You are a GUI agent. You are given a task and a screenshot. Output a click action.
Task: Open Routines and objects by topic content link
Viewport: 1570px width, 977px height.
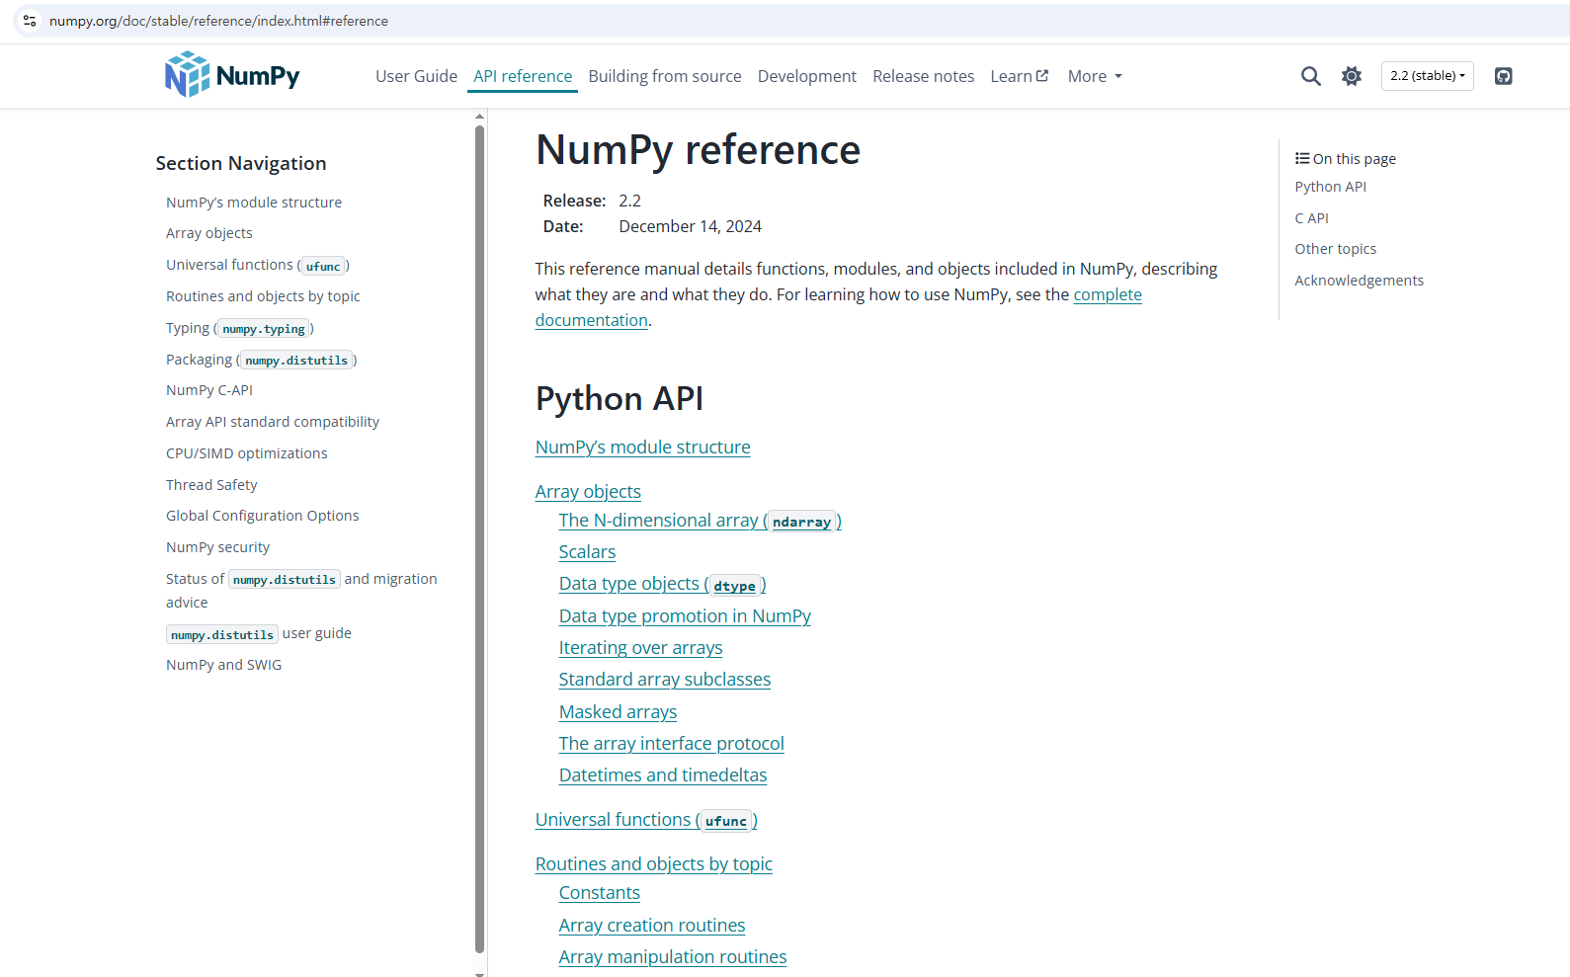coord(653,864)
